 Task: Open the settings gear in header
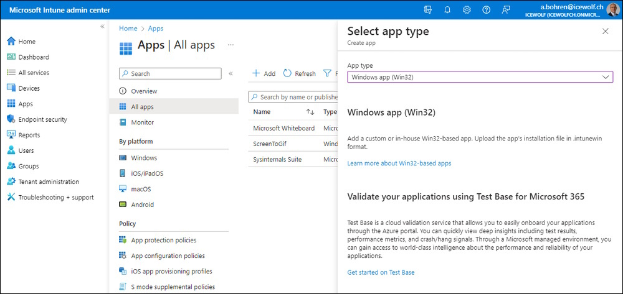[x=467, y=10]
